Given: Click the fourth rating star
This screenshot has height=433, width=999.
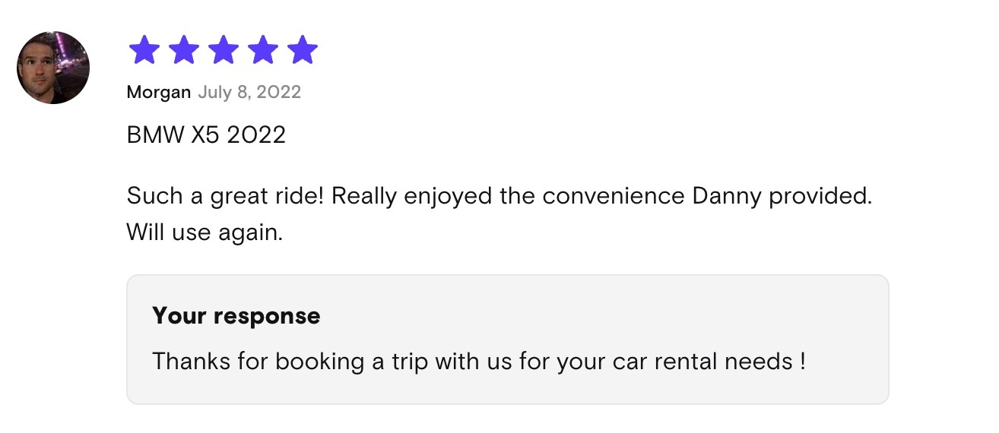Looking at the screenshot, I should [263, 50].
